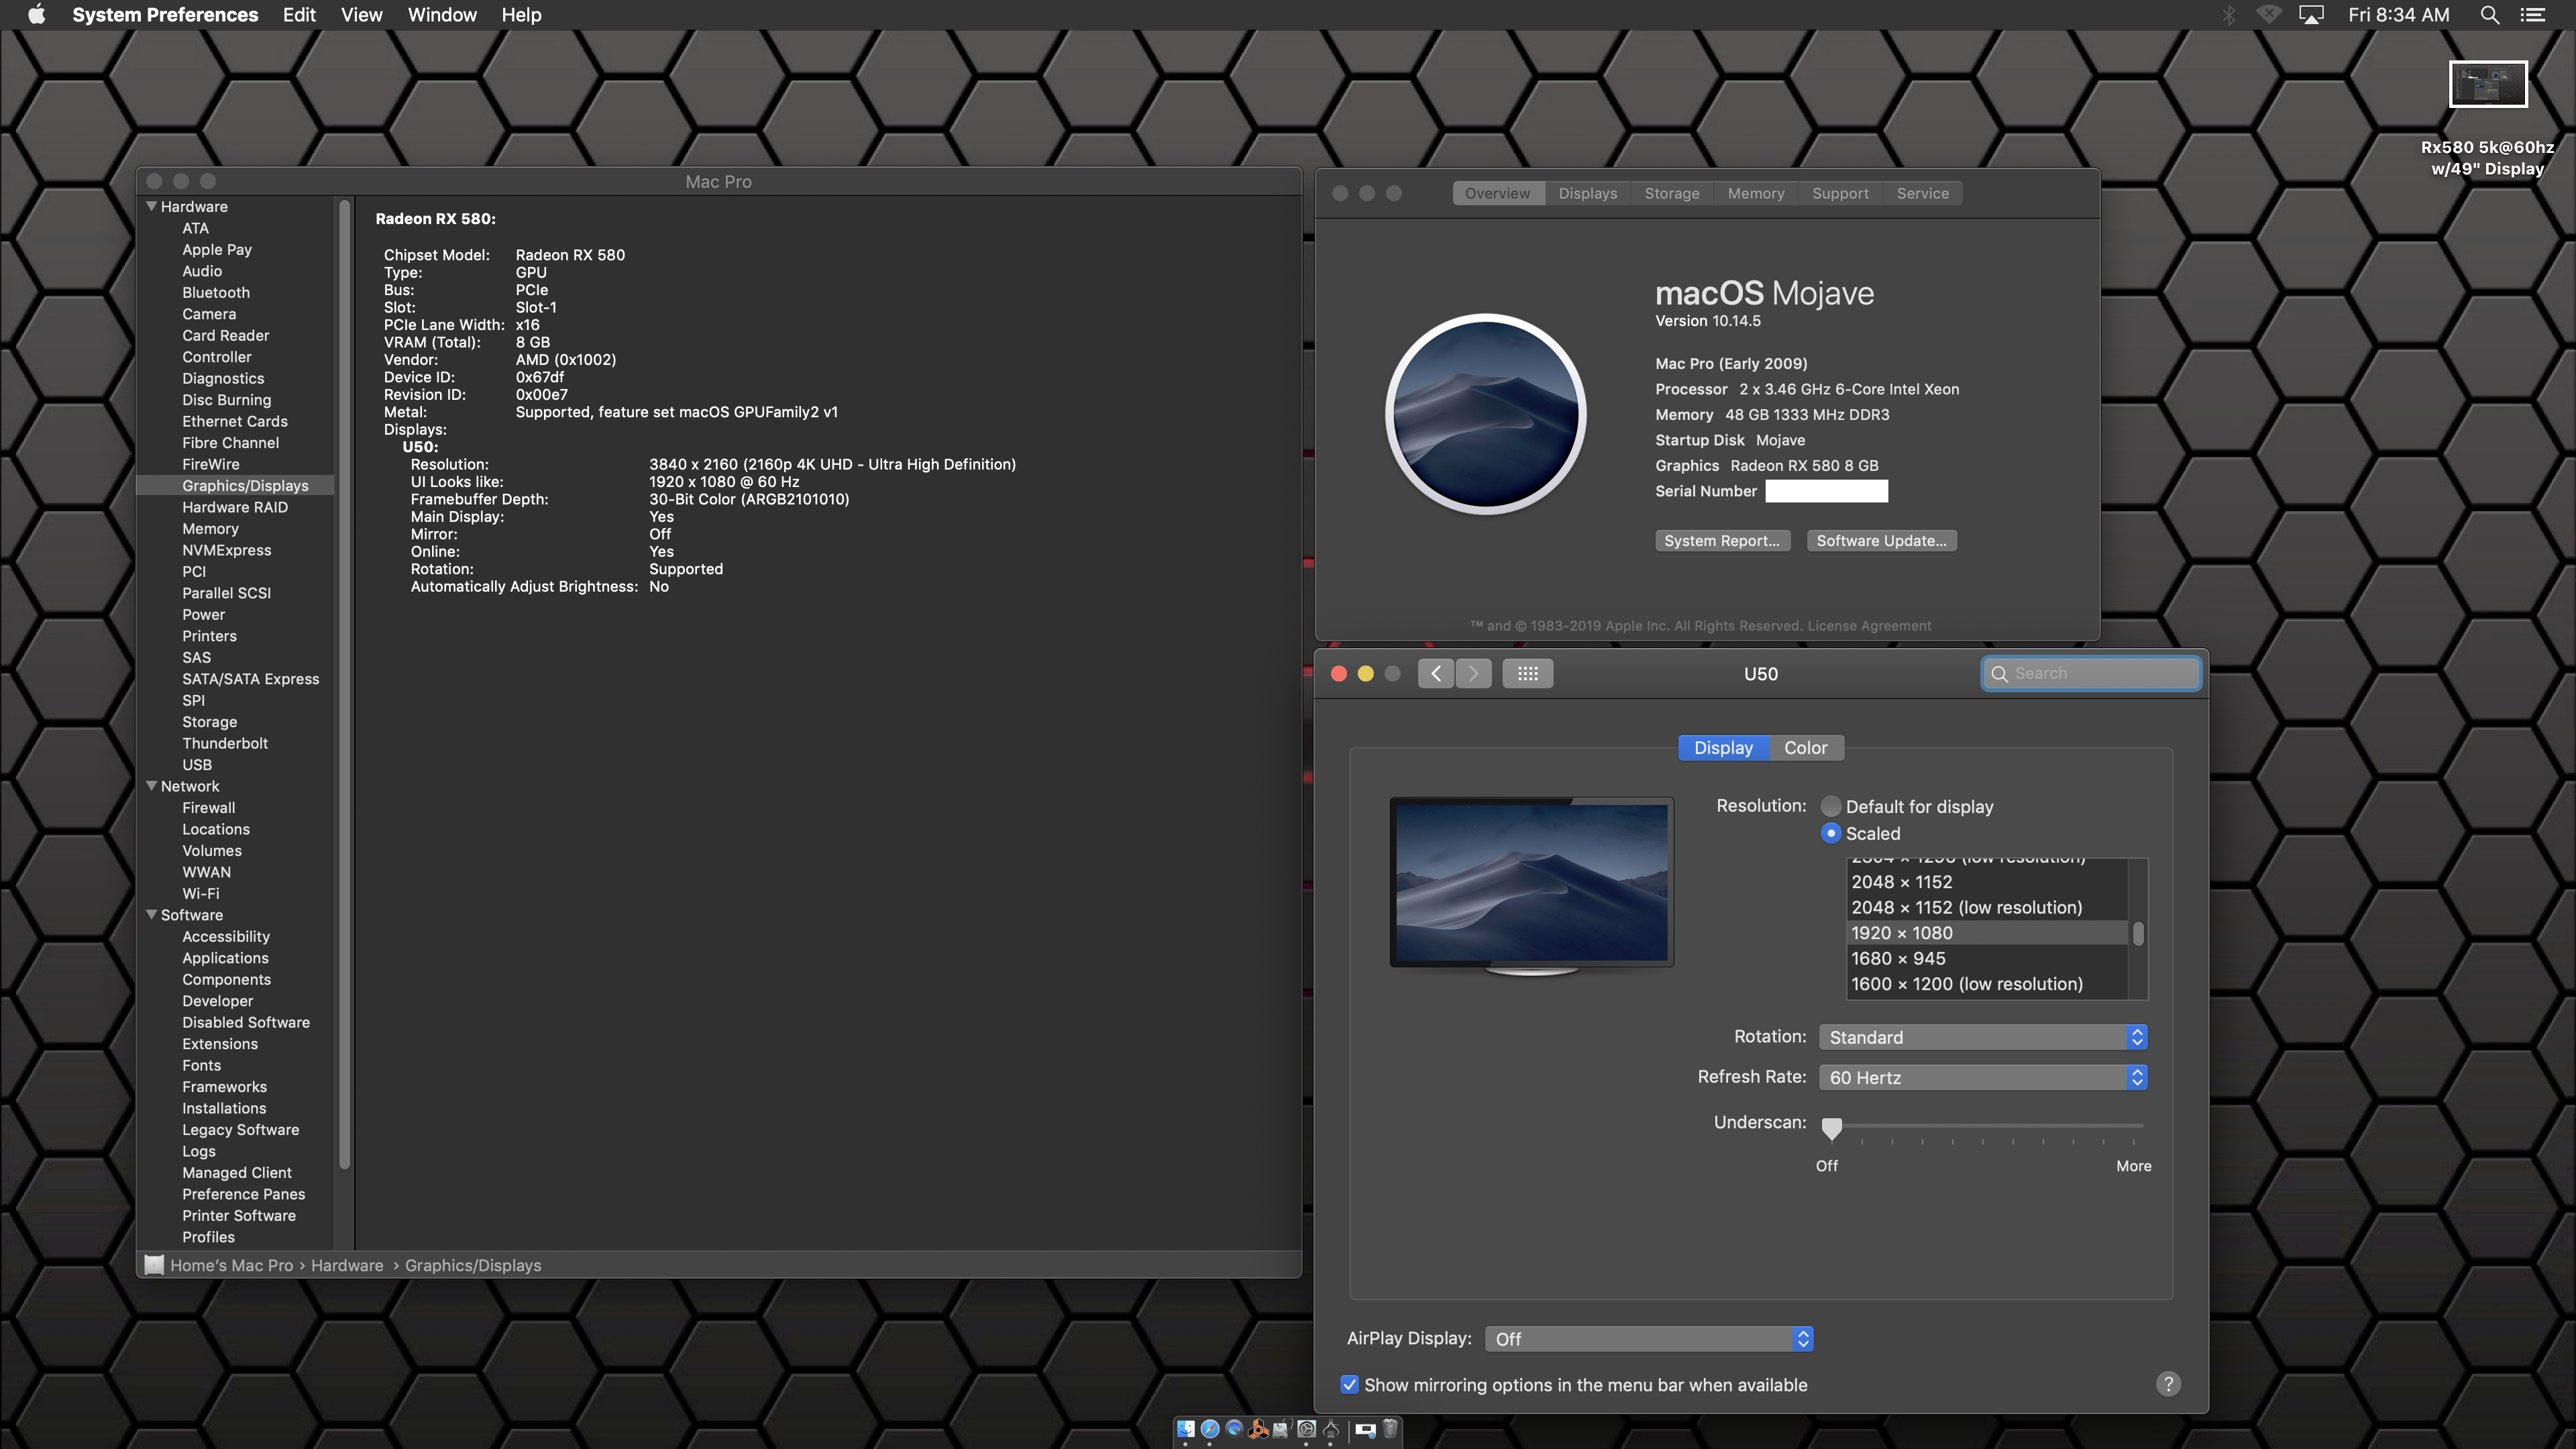Click the Wi-Fi status icon in menu bar
Viewport: 2576px width, 1449px height.
tap(2269, 15)
